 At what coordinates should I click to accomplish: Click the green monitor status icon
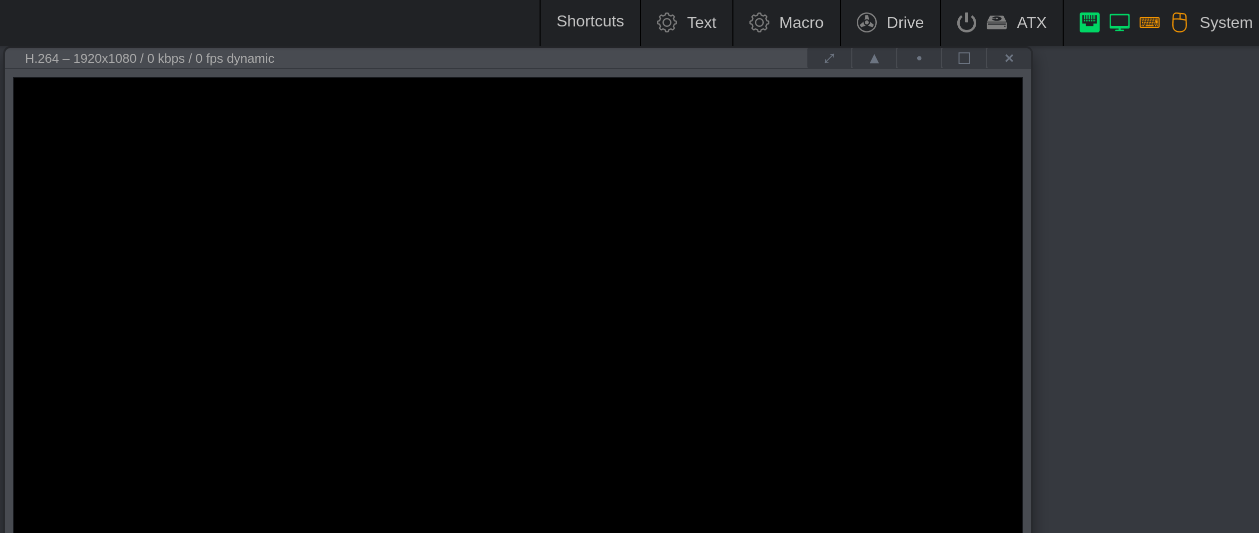click(x=1119, y=22)
